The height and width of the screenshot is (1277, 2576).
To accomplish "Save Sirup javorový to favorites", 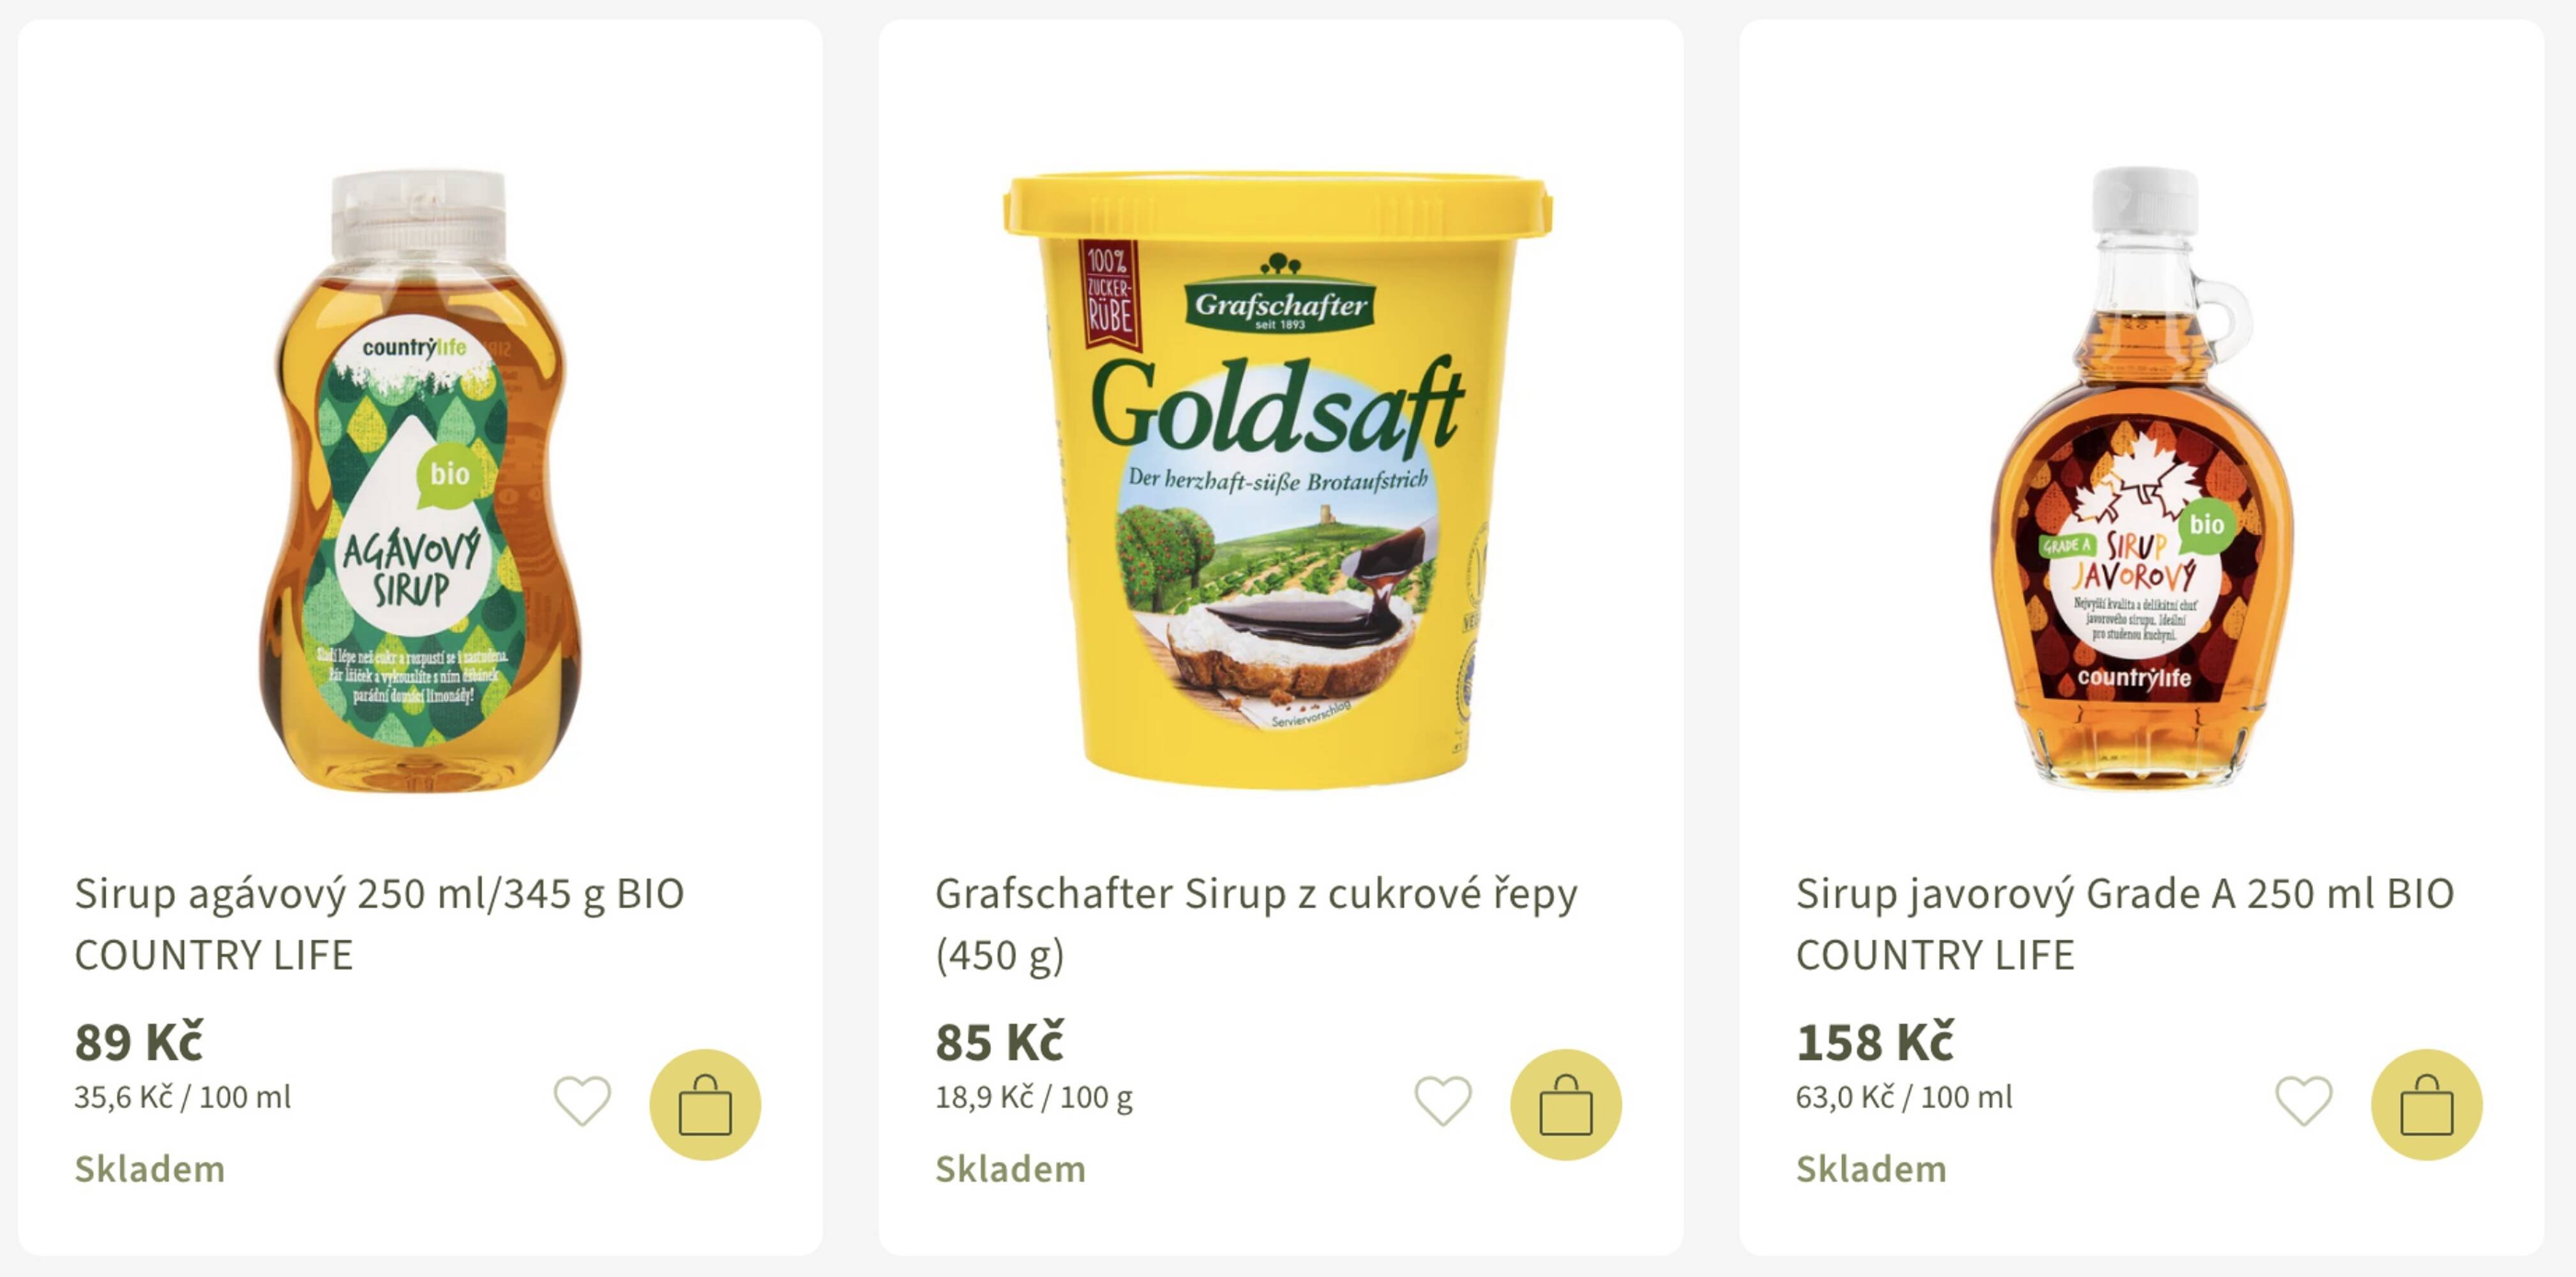I will (x=2304, y=1101).
